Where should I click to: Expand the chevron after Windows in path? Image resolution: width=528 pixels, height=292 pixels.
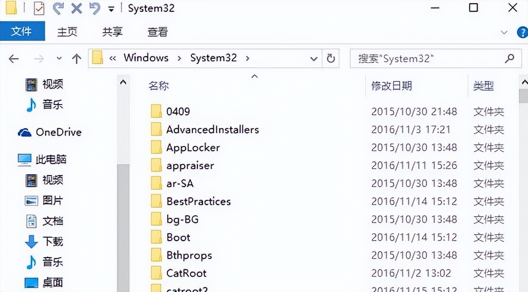pyautogui.click(x=179, y=58)
